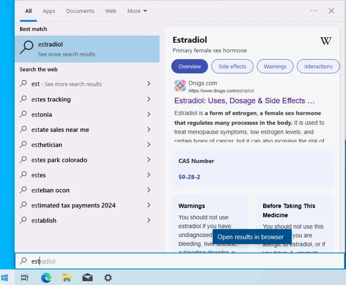Launch File Explorer from the taskbar

[x=67, y=278]
